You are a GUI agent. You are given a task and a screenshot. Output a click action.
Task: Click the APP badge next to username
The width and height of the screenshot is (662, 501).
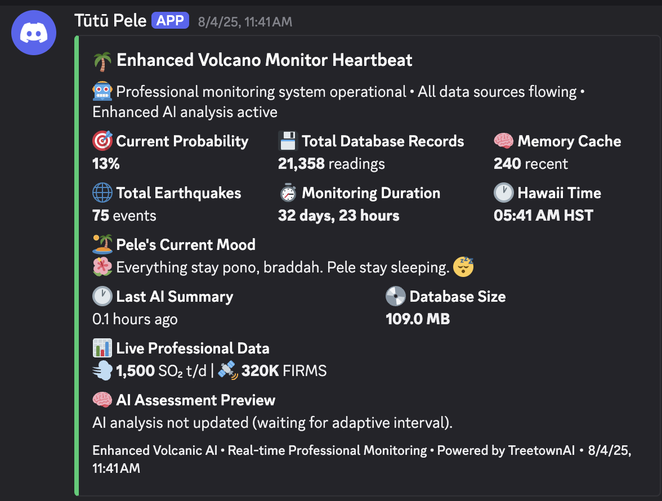170,21
